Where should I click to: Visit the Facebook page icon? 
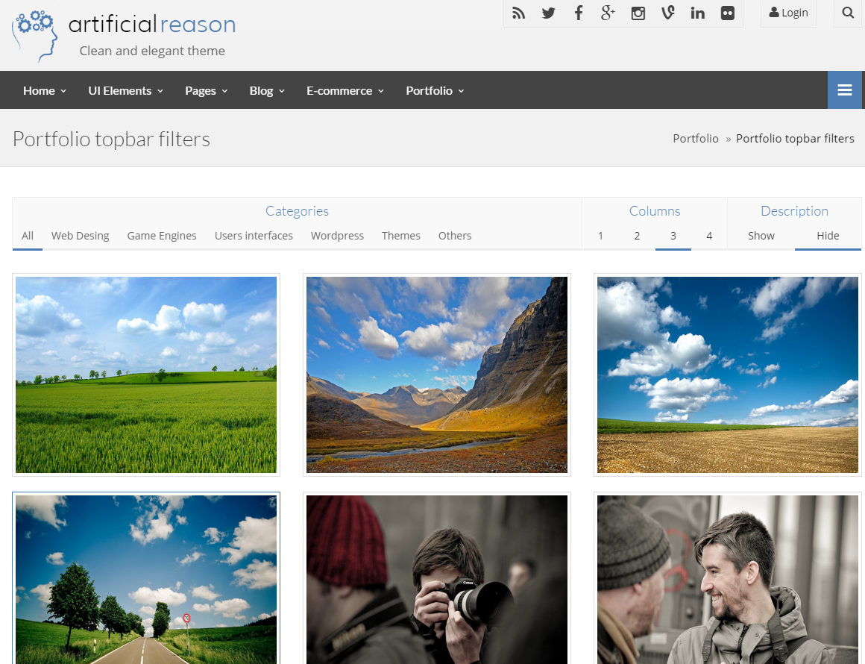point(579,13)
